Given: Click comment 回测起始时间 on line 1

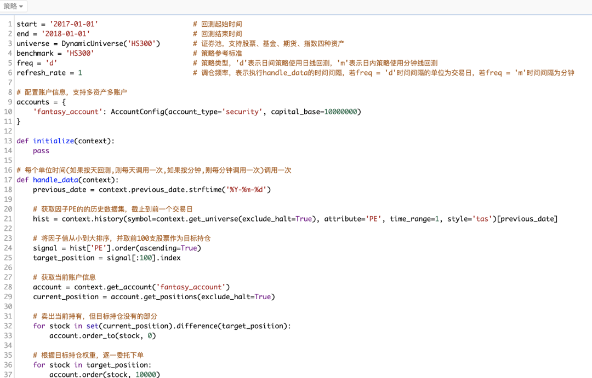Looking at the screenshot, I should (221, 24).
